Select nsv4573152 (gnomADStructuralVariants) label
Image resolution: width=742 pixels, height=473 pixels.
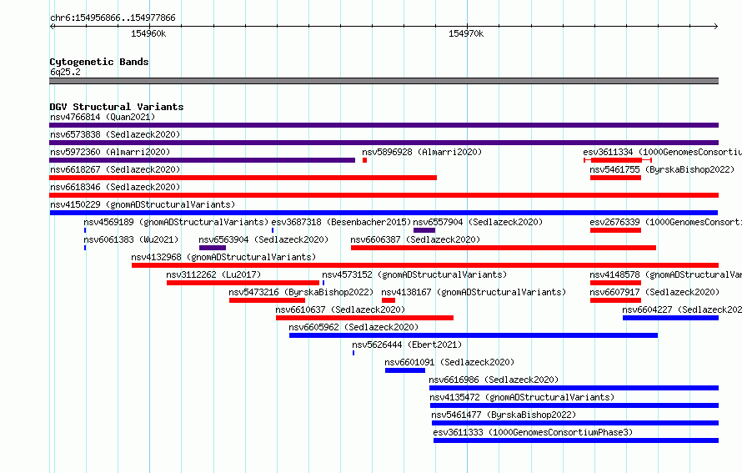[414, 274]
